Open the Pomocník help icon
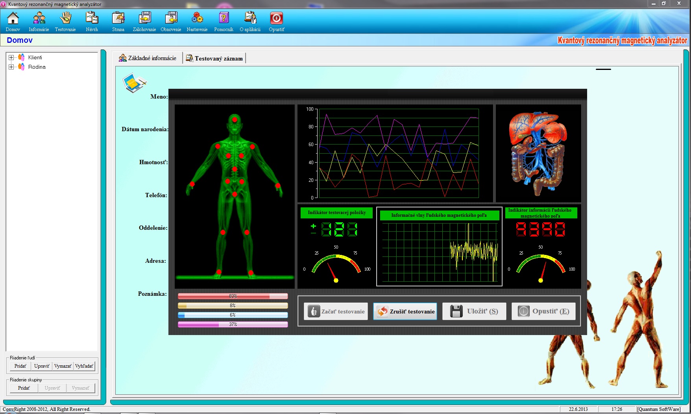Image resolution: width=691 pixels, height=414 pixels. (x=224, y=18)
